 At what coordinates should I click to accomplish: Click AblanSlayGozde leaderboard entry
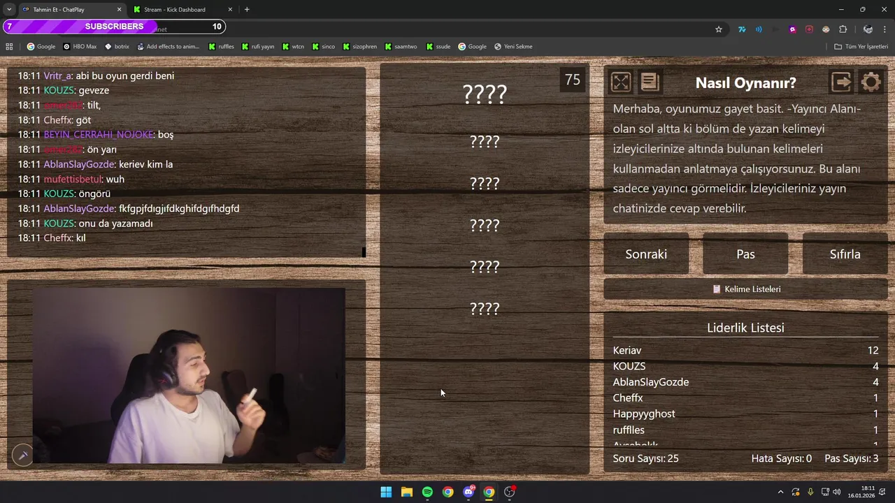[651, 382]
